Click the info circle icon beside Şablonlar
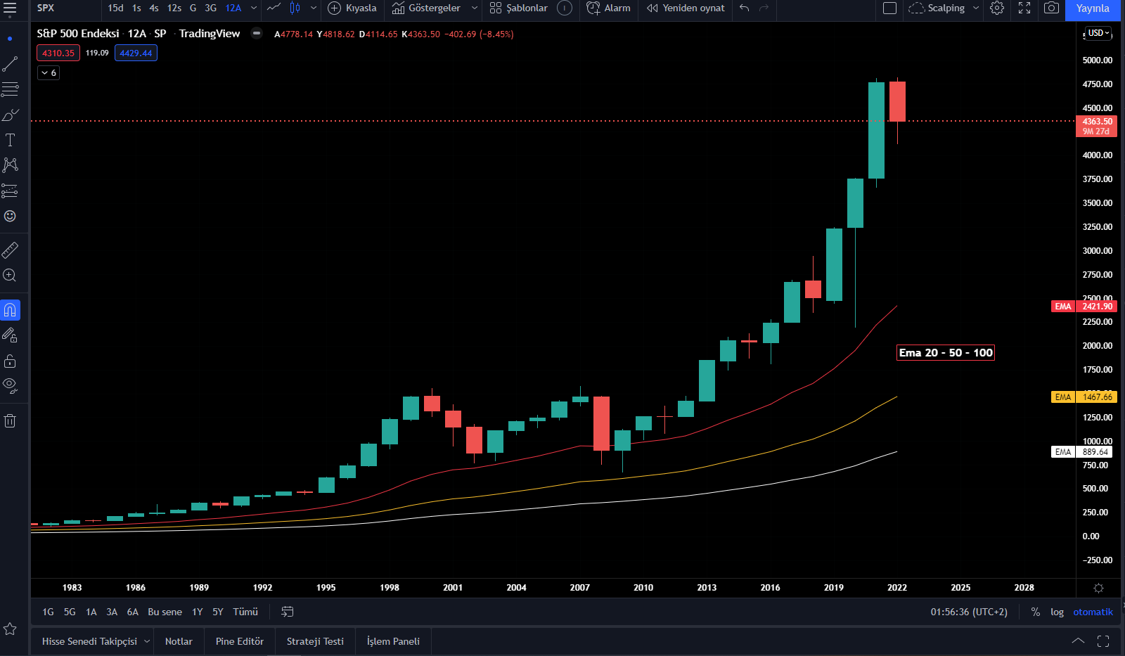The height and width of the screenshot is (656, 1125). 564,8
